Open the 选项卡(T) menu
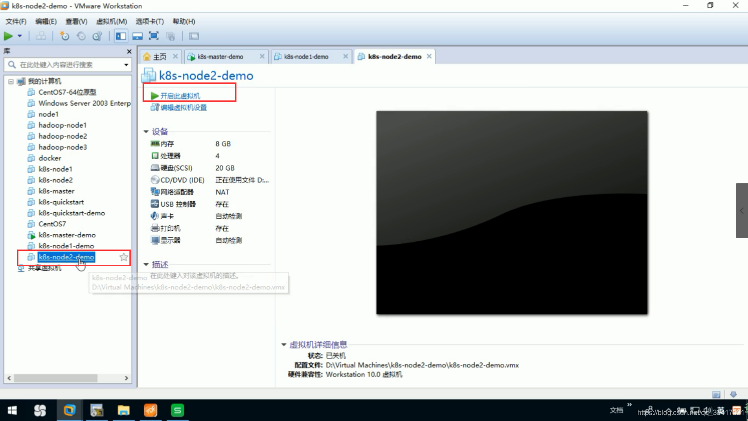Viewport: 748px width, 421px height. [150, 21]
